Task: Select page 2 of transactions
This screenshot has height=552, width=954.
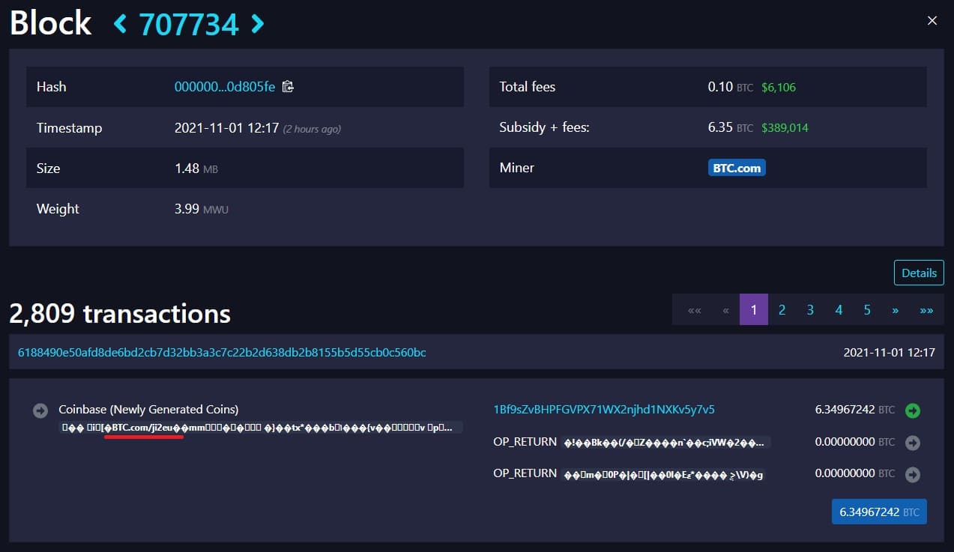Action: click(x=782, y=310)
